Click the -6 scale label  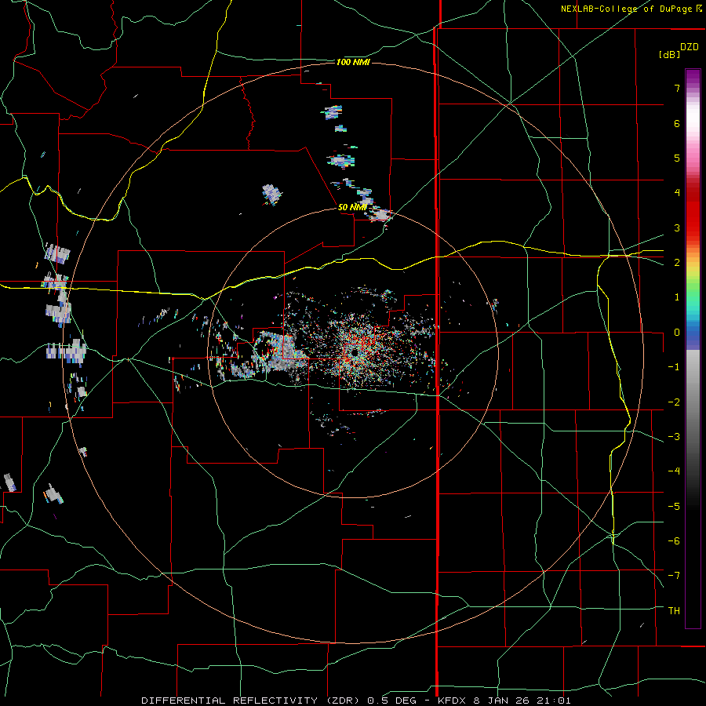point(674,541)
